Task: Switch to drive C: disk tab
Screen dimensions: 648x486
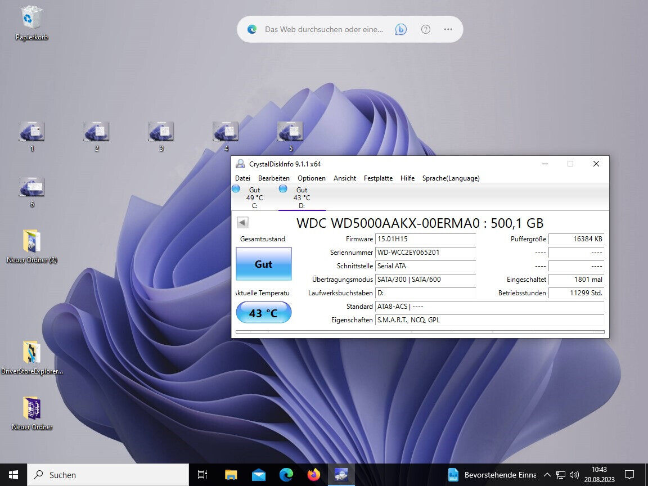Action: (x=255, y=197)
